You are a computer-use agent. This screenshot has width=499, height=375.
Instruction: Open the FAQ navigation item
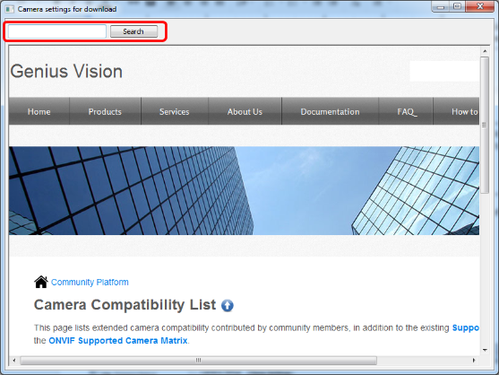pyautogui.click(x=407, y=111)
